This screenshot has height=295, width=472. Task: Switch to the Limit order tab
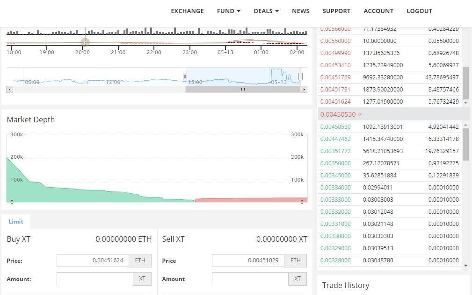pos(16,221)
